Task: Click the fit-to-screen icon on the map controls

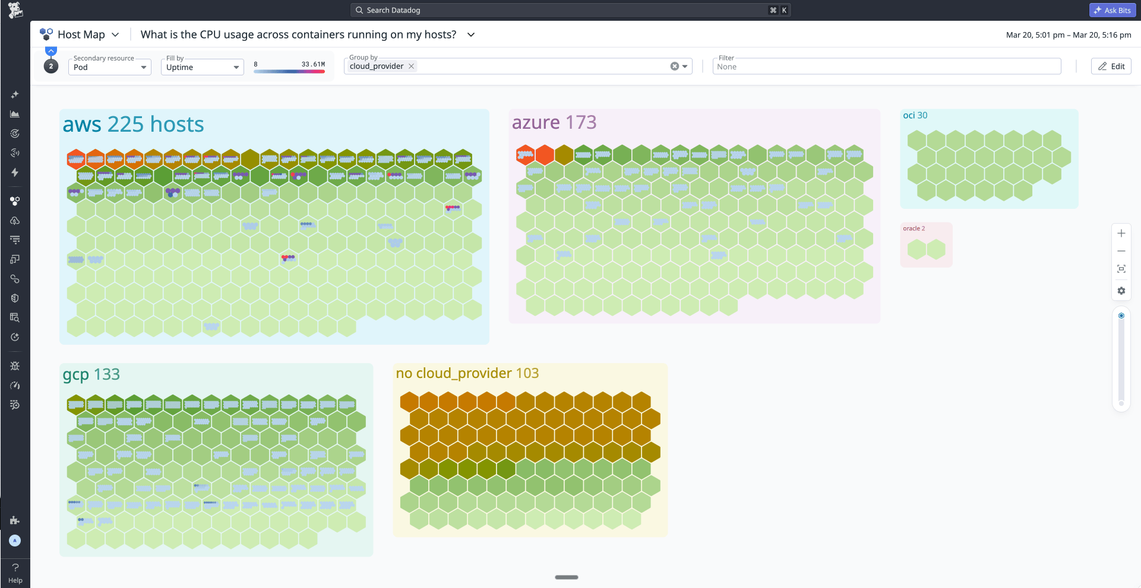Action: (1122, 268)
